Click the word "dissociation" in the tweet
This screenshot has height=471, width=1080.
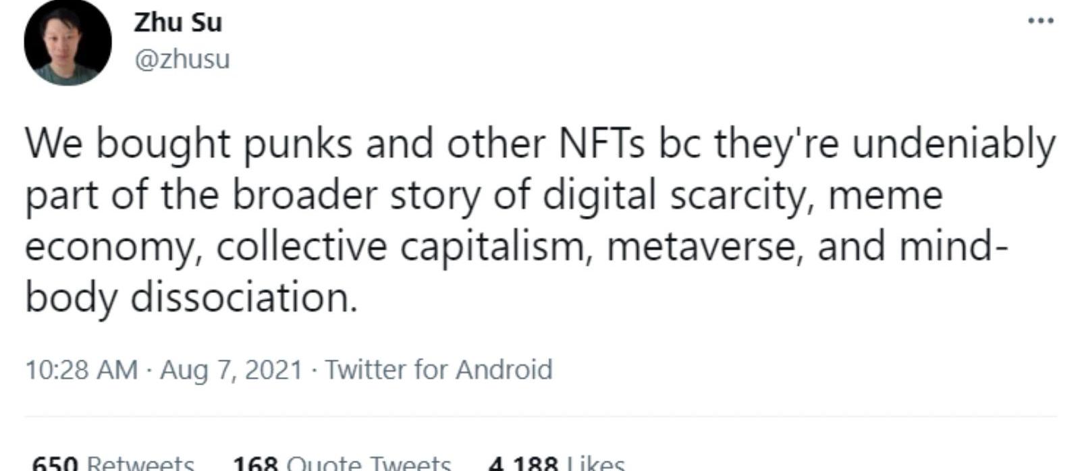point(243,298)
